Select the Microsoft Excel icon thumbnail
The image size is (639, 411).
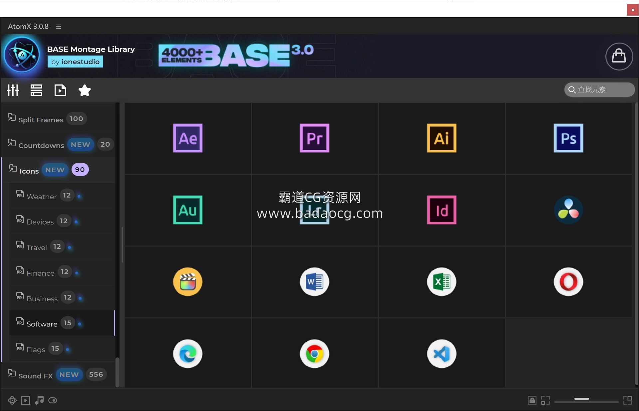point(442,282)
